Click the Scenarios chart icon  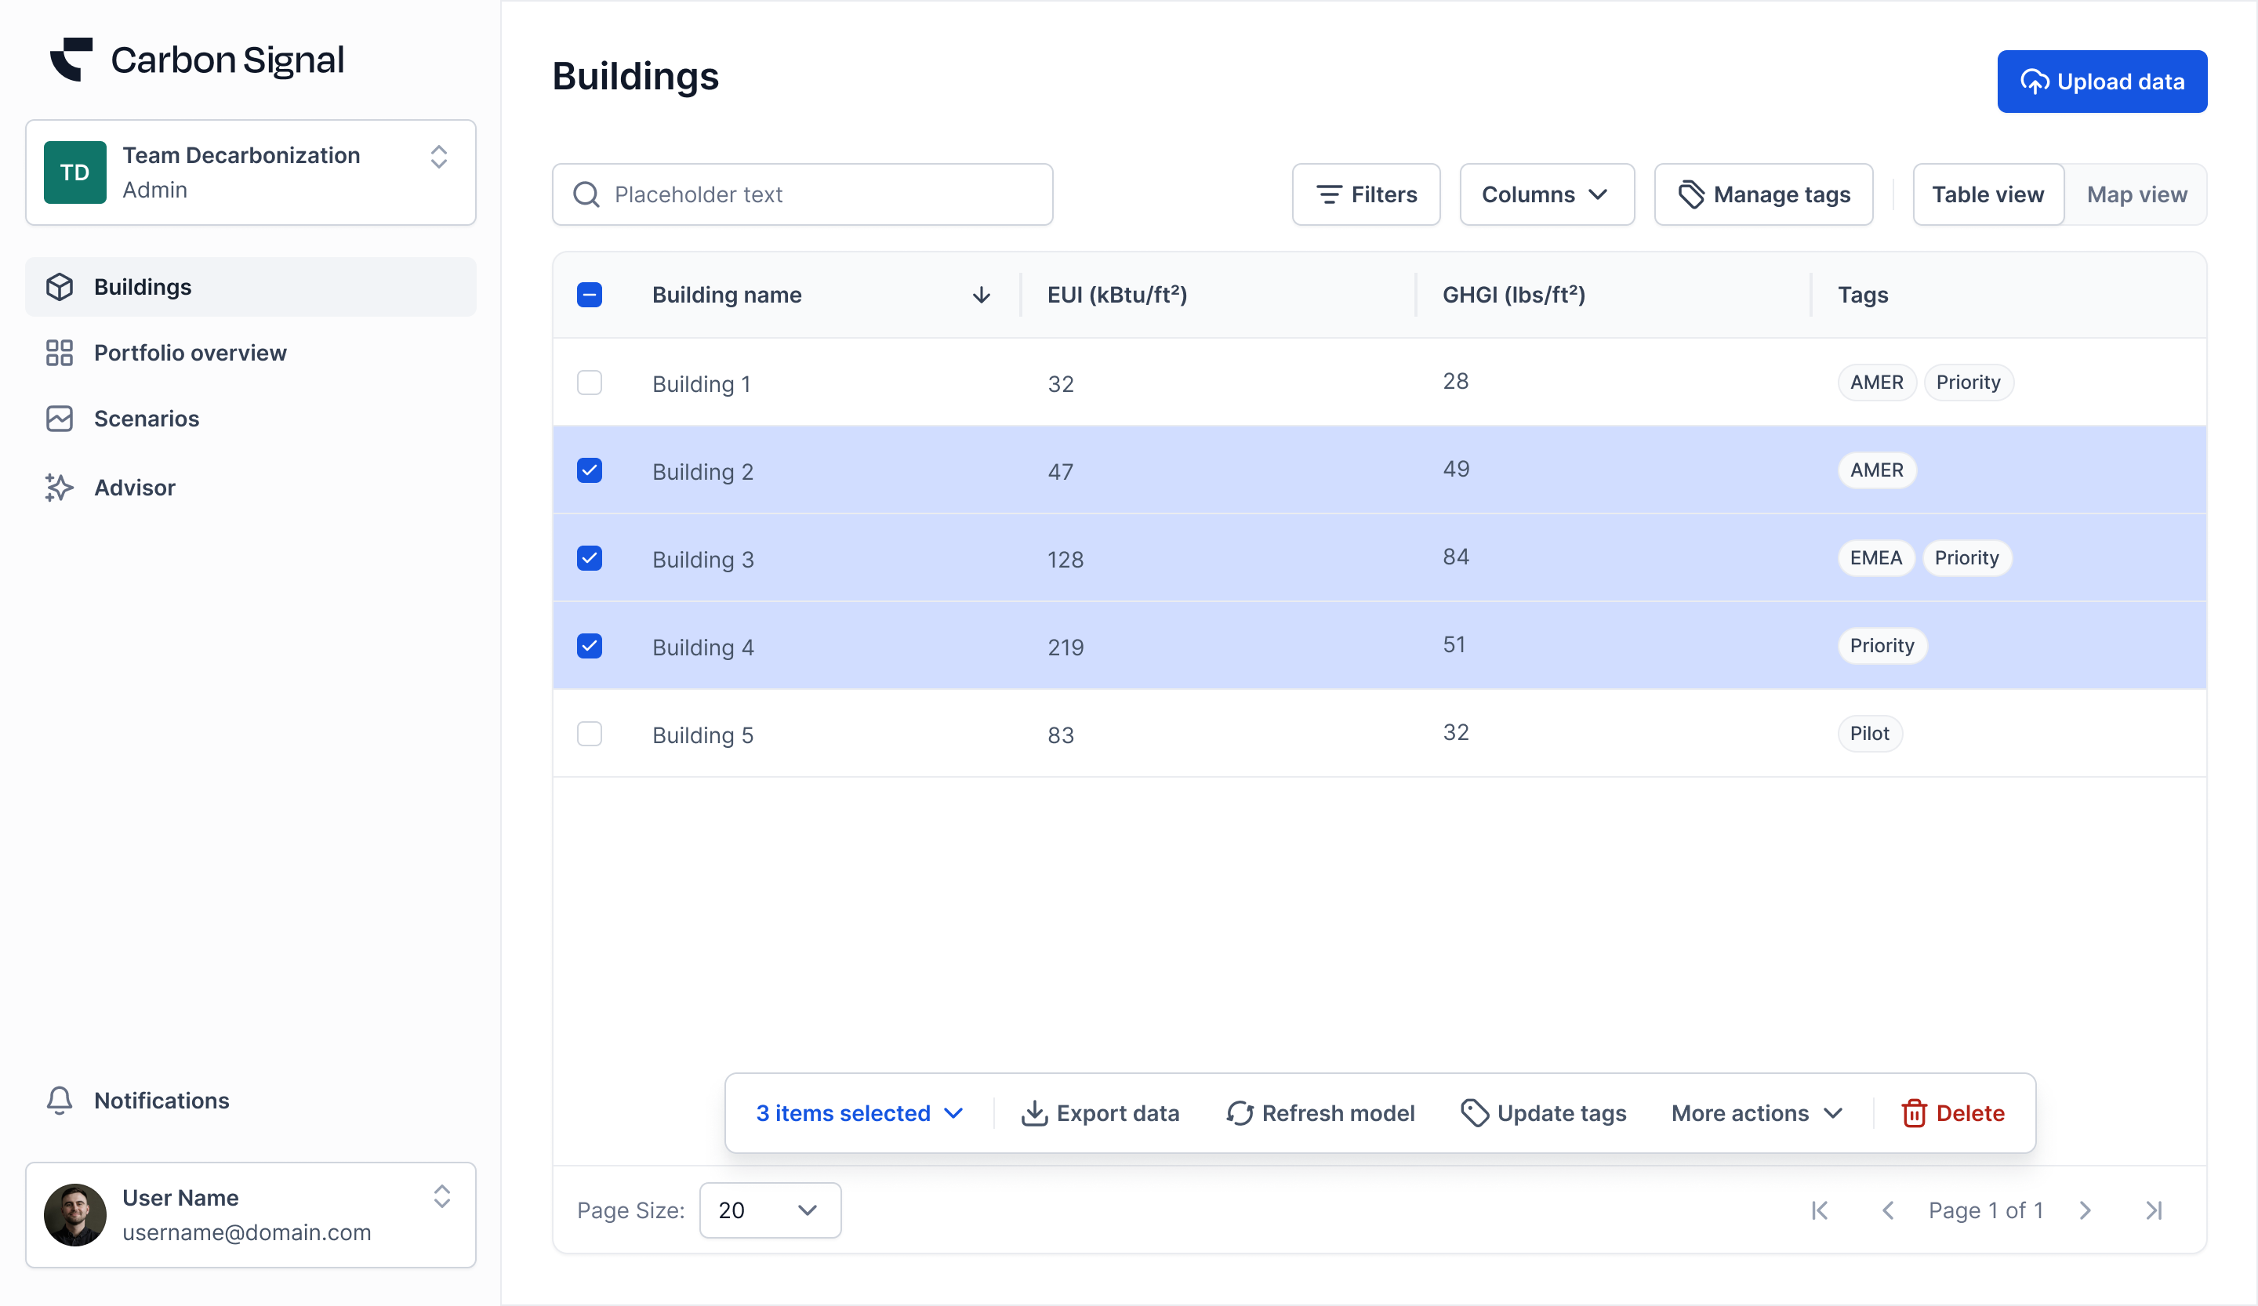pos(59,419)
